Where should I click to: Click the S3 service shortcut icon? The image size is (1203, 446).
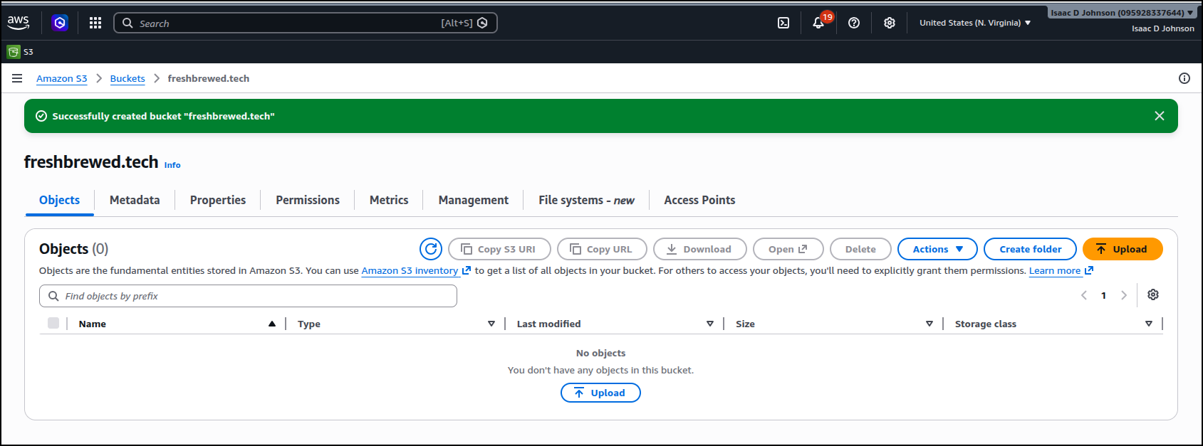(x=14, y=52)
